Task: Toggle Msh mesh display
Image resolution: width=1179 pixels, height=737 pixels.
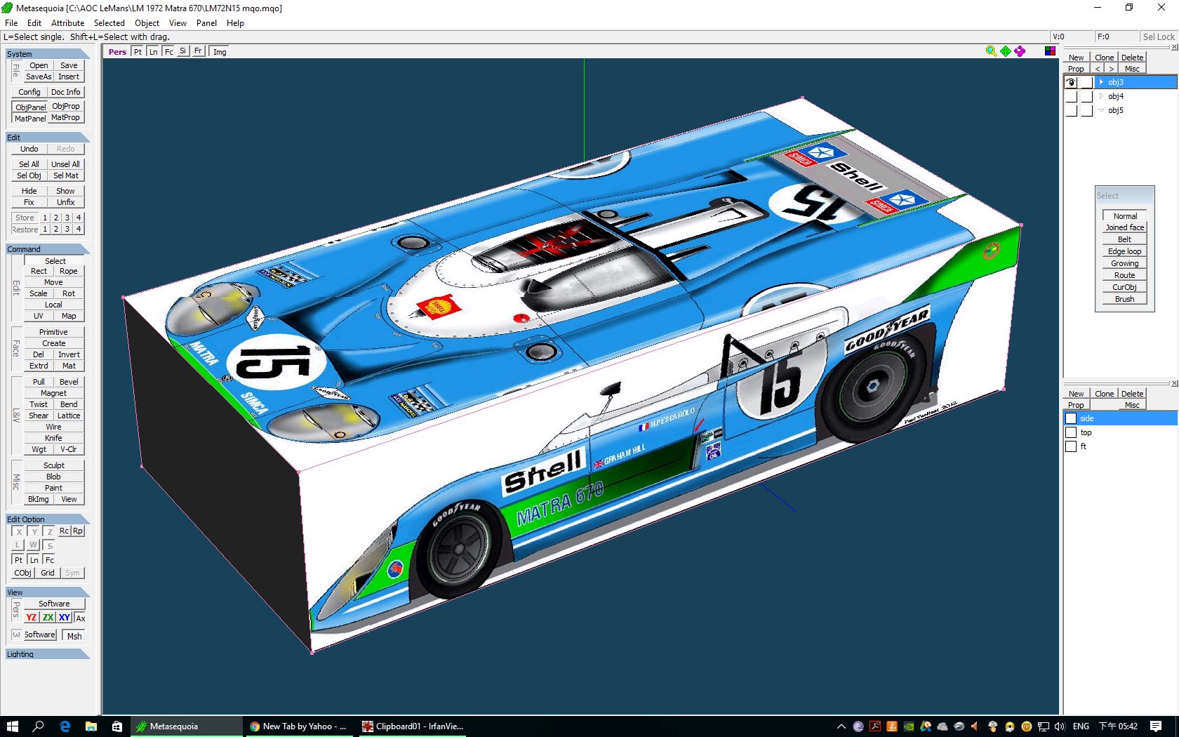Action: coord(74,635)
